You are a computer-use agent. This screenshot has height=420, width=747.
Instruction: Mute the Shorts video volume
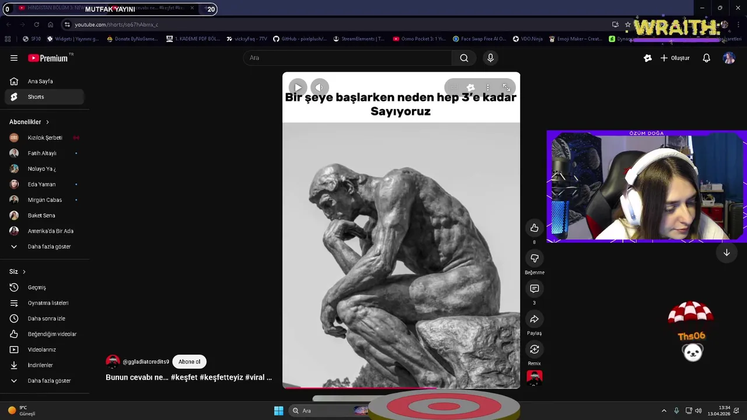point(319,87)
